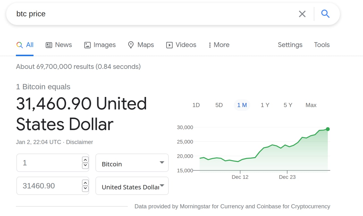This screenshot has width=363, height=216.
Task: Increase Bitcoin amount with up stepper
Action: [x=85, y=160]
